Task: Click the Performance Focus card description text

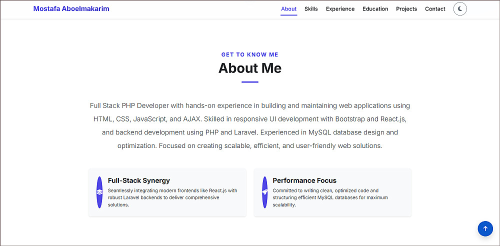Action: [330, 197]
